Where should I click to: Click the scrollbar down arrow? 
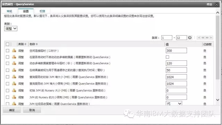click(x=217, y=100)
